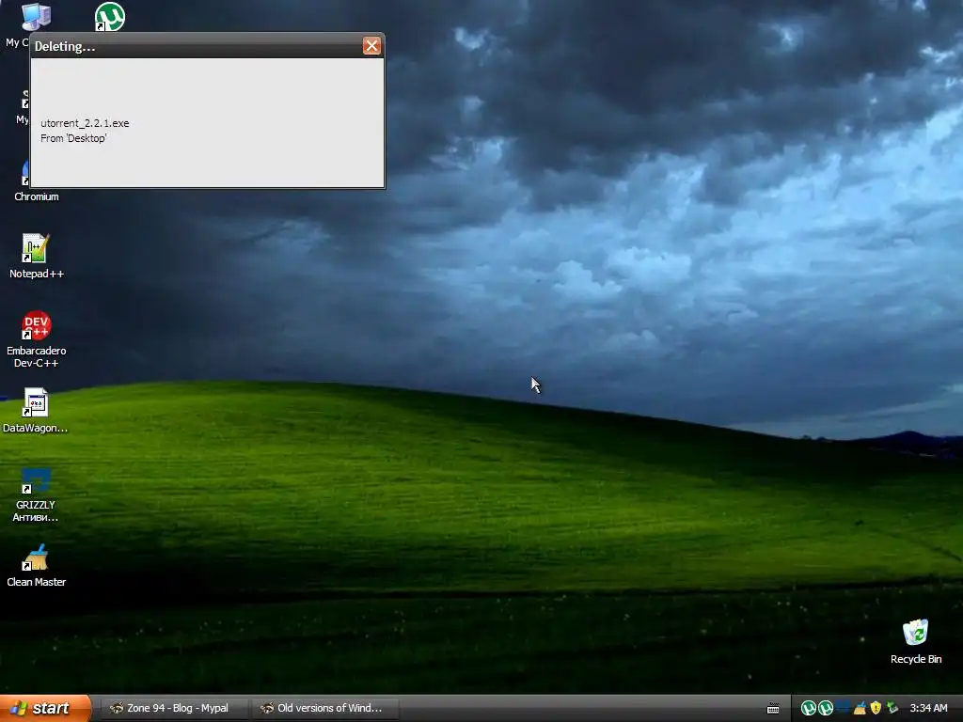
Task: Open the Start menu
Action: 45,708
